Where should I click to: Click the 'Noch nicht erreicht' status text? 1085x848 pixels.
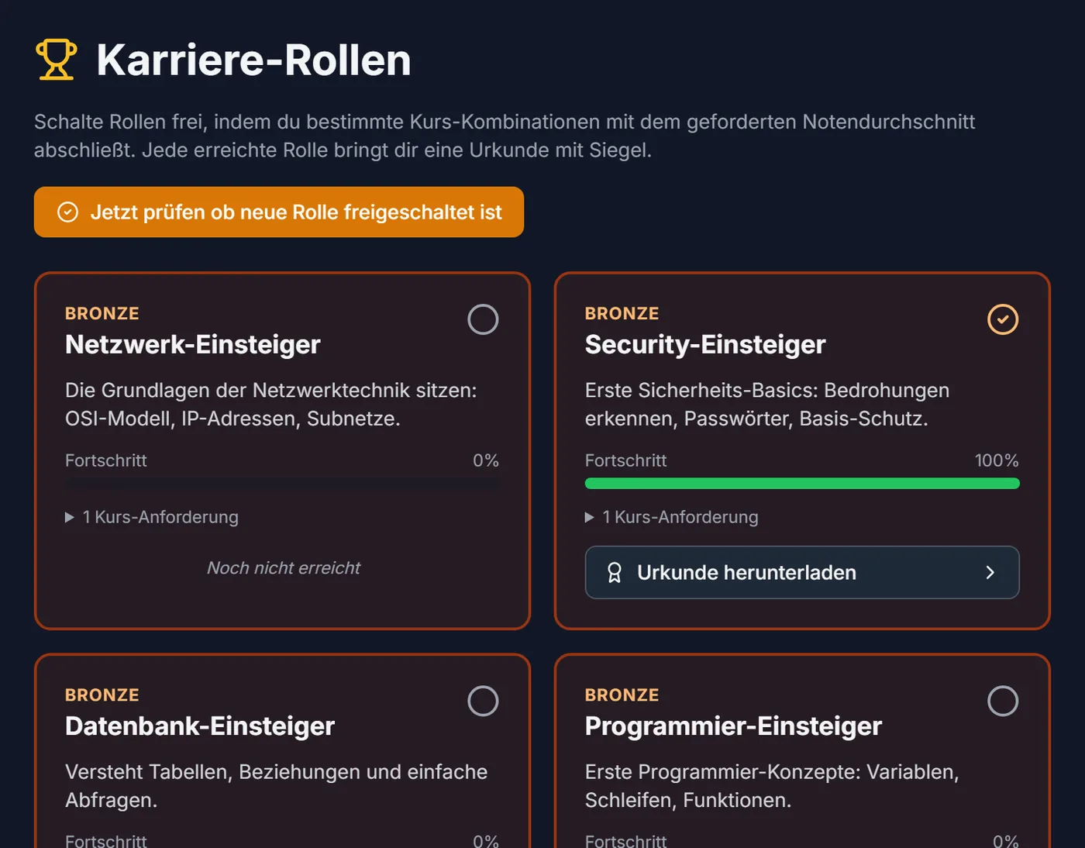pyautogui.click(x=284, y=568)
